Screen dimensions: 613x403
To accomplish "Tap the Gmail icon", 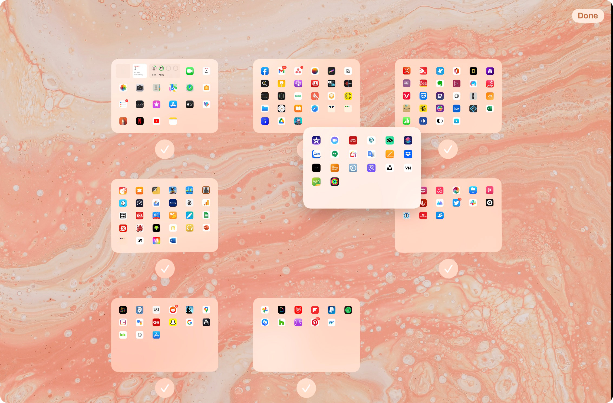I will coord(281,71).
